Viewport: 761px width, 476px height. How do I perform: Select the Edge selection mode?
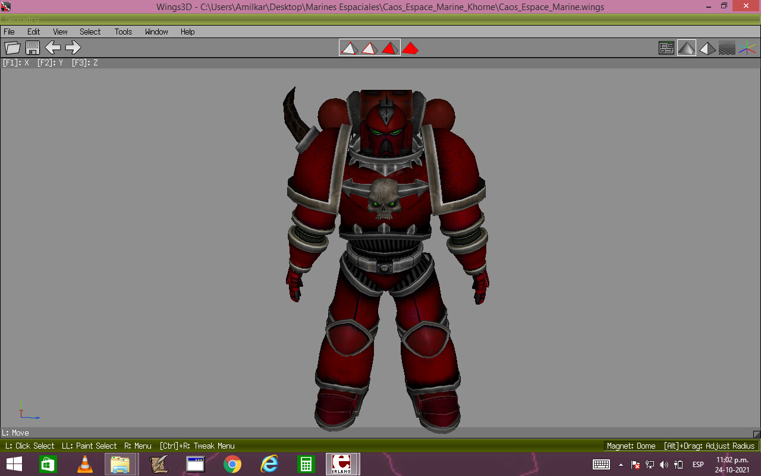369,48
